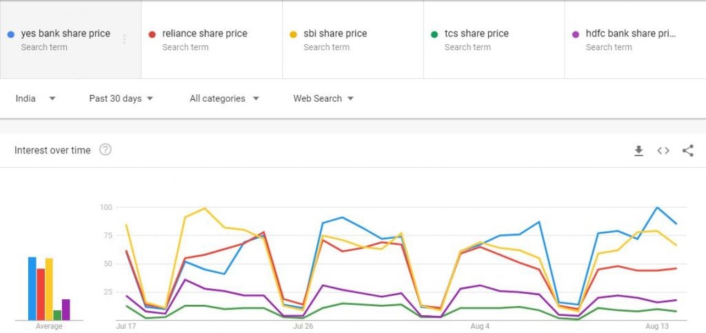The height and width of the screenshot is (333, 706).
Task: Expand the Past 30 days dropdown
Action: pos(121,98)
